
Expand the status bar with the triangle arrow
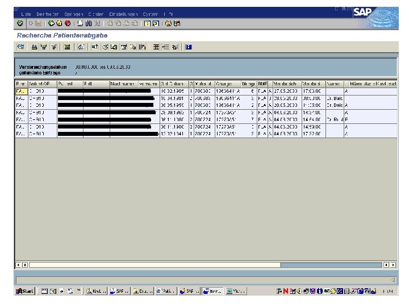pyautogui.click(x=393, y=280)
